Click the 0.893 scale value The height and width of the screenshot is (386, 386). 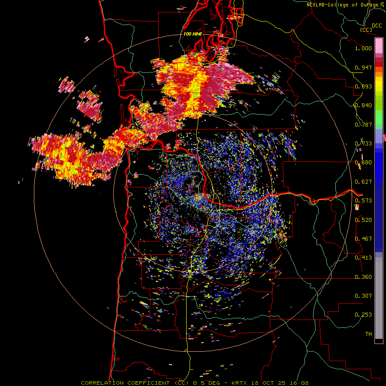pos(363,86)
